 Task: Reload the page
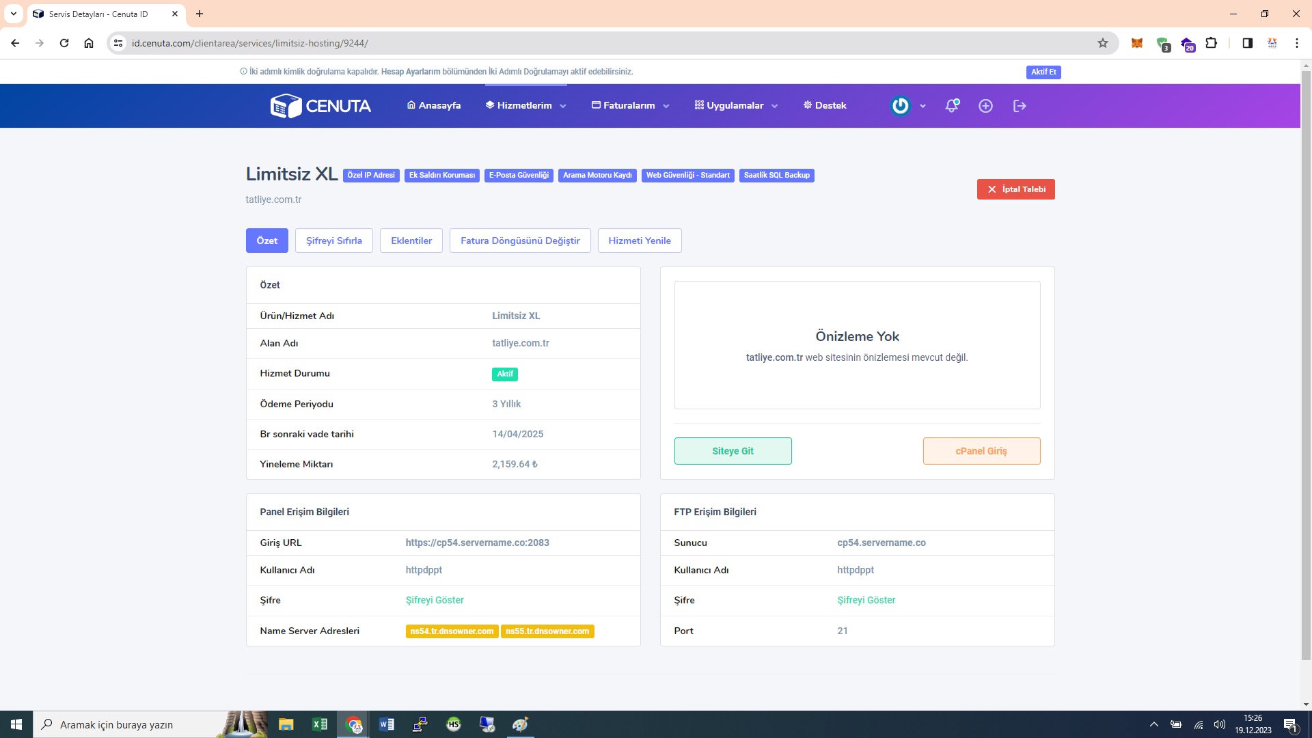pyautogui.click(x=64, y=43)
